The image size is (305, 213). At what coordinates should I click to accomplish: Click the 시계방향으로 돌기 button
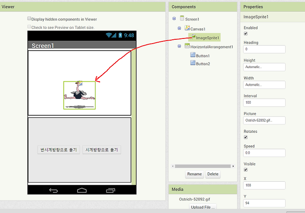tap(102, 150)
